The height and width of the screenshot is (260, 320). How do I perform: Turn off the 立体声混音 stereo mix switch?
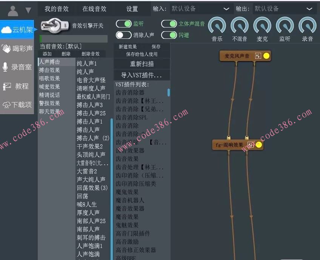point(169,23)
